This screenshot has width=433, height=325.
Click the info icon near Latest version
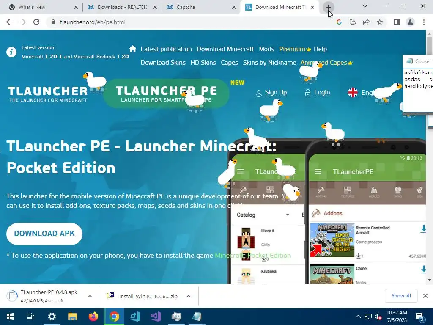coord(11,52)
